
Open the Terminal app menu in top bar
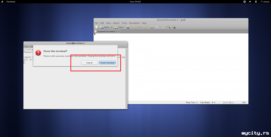click(11, 2)
